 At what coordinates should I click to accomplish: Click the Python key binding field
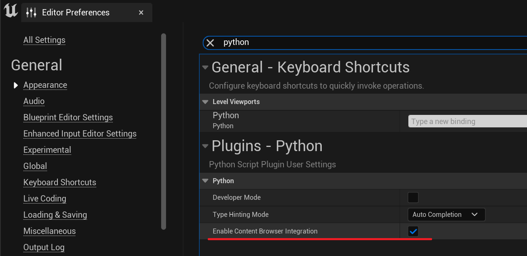[x=466, y=122]
